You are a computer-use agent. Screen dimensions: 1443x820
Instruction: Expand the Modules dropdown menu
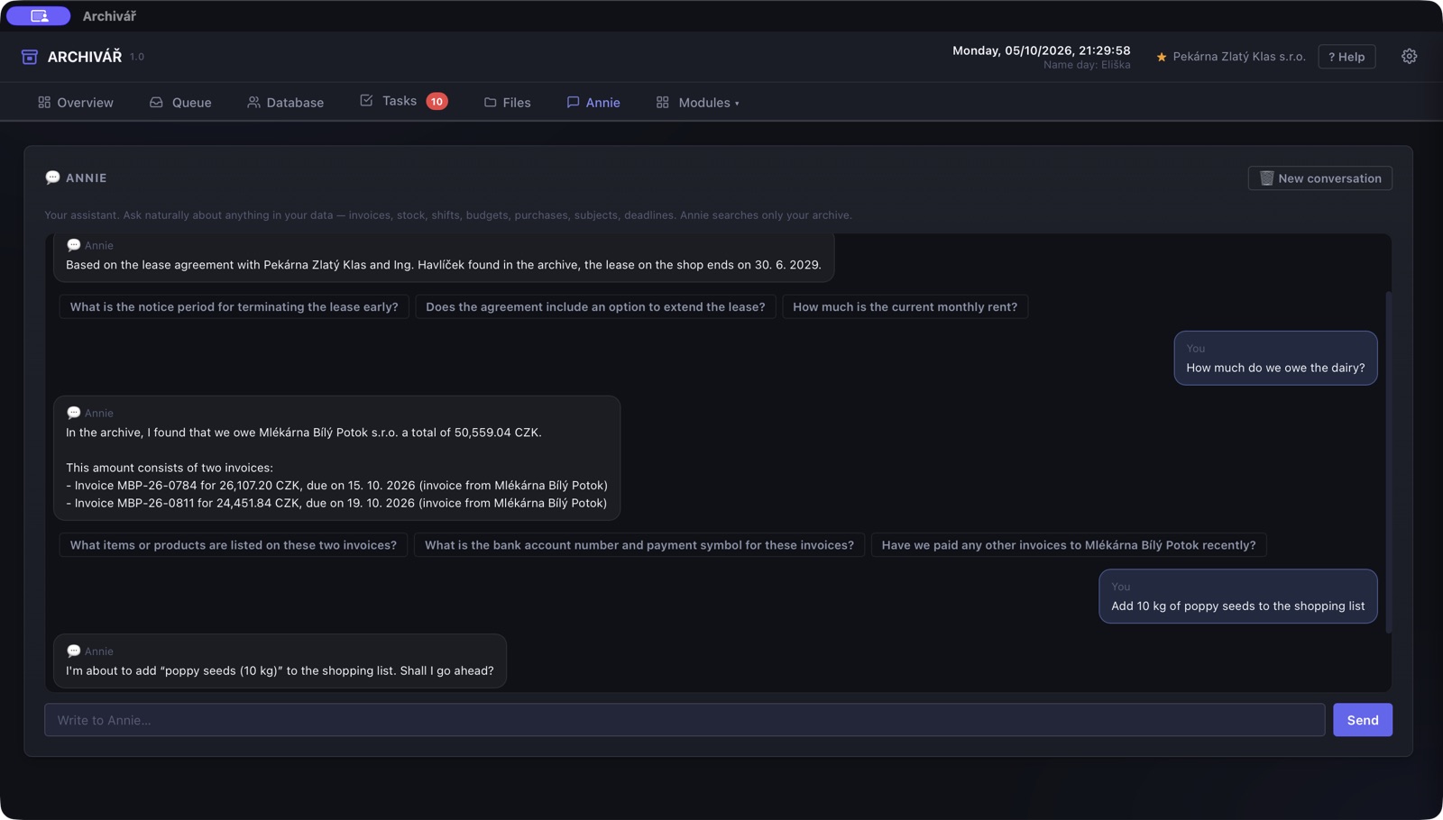tap(698, 102)
